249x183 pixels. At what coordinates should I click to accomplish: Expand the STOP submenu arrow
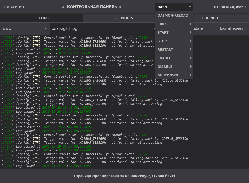click(x=191, y=41)
